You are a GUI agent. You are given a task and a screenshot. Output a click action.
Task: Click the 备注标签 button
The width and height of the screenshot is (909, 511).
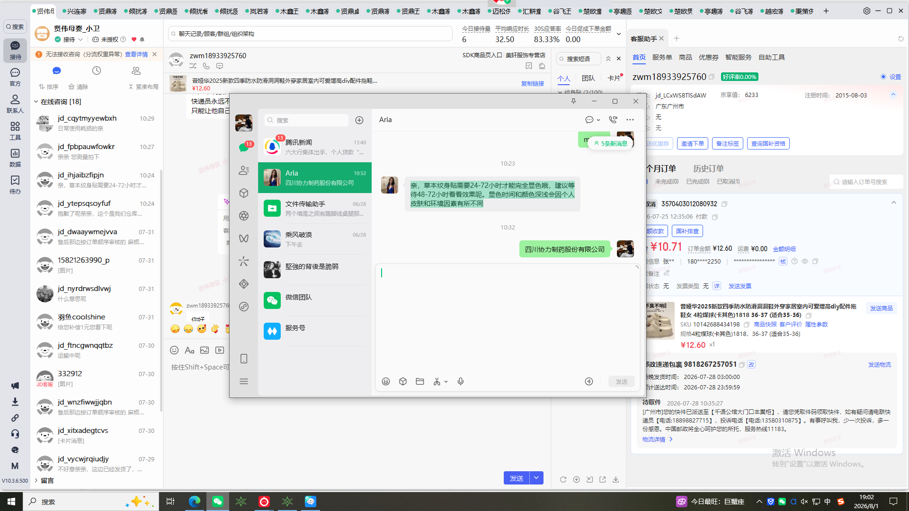(x=728, y=144)
